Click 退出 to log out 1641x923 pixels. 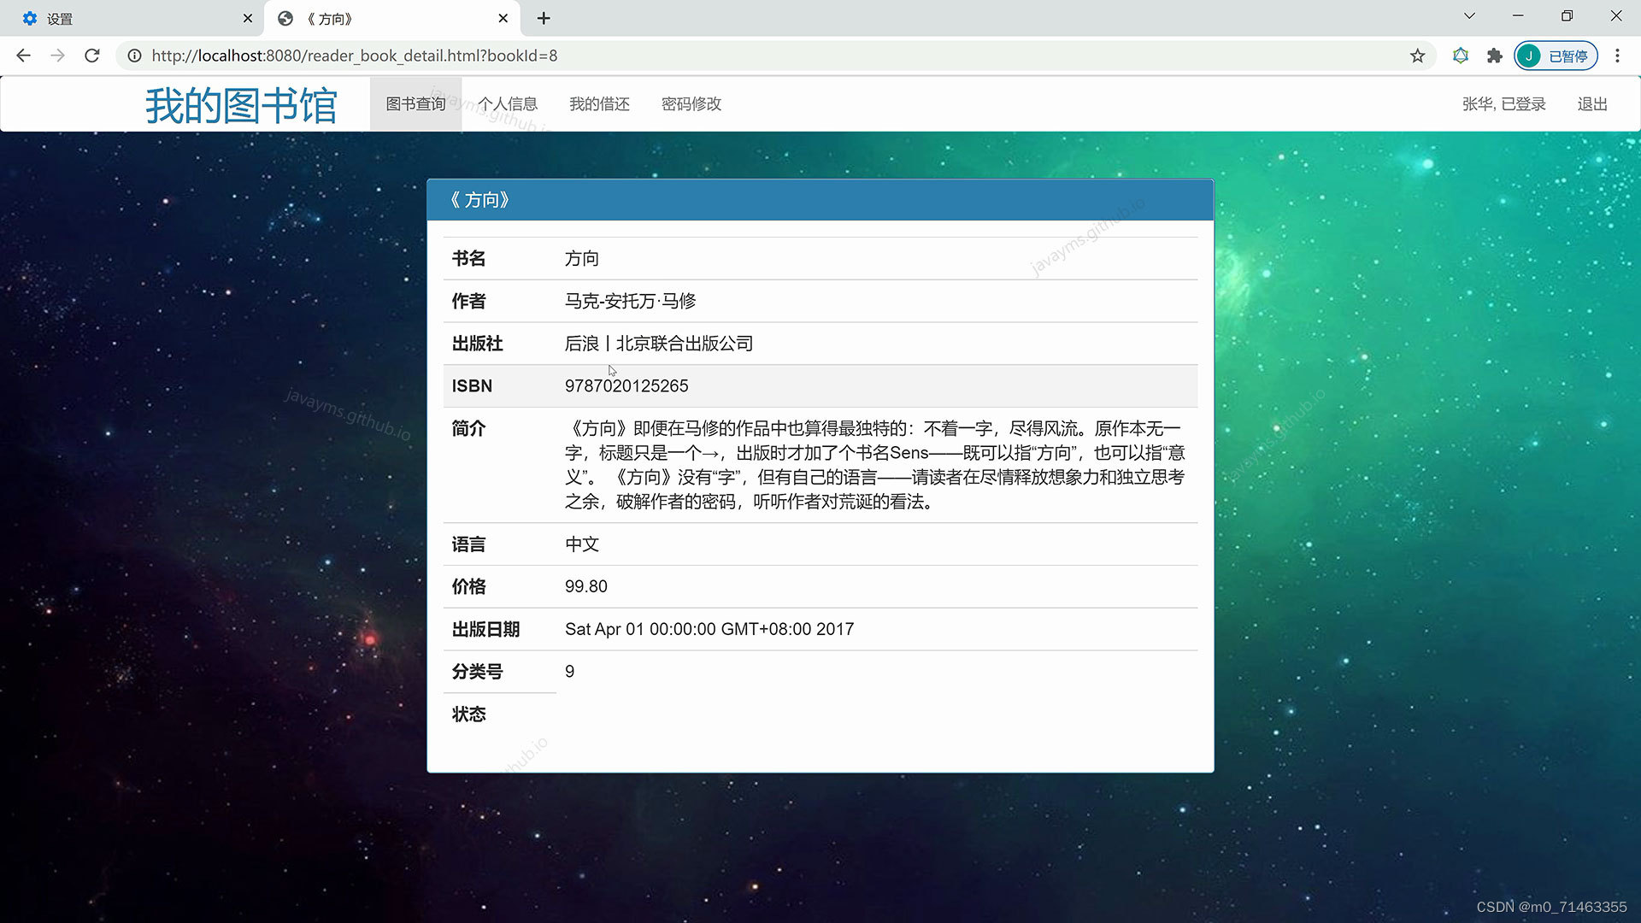tap(1592, 104)
